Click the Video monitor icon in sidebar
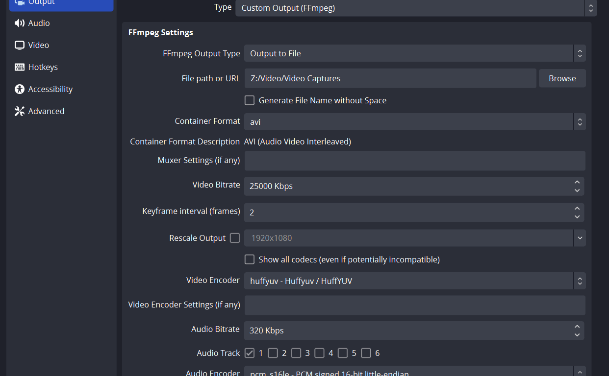Image resolution: width=609 pixels, height=376 pixels. click(x=20, y=45)
